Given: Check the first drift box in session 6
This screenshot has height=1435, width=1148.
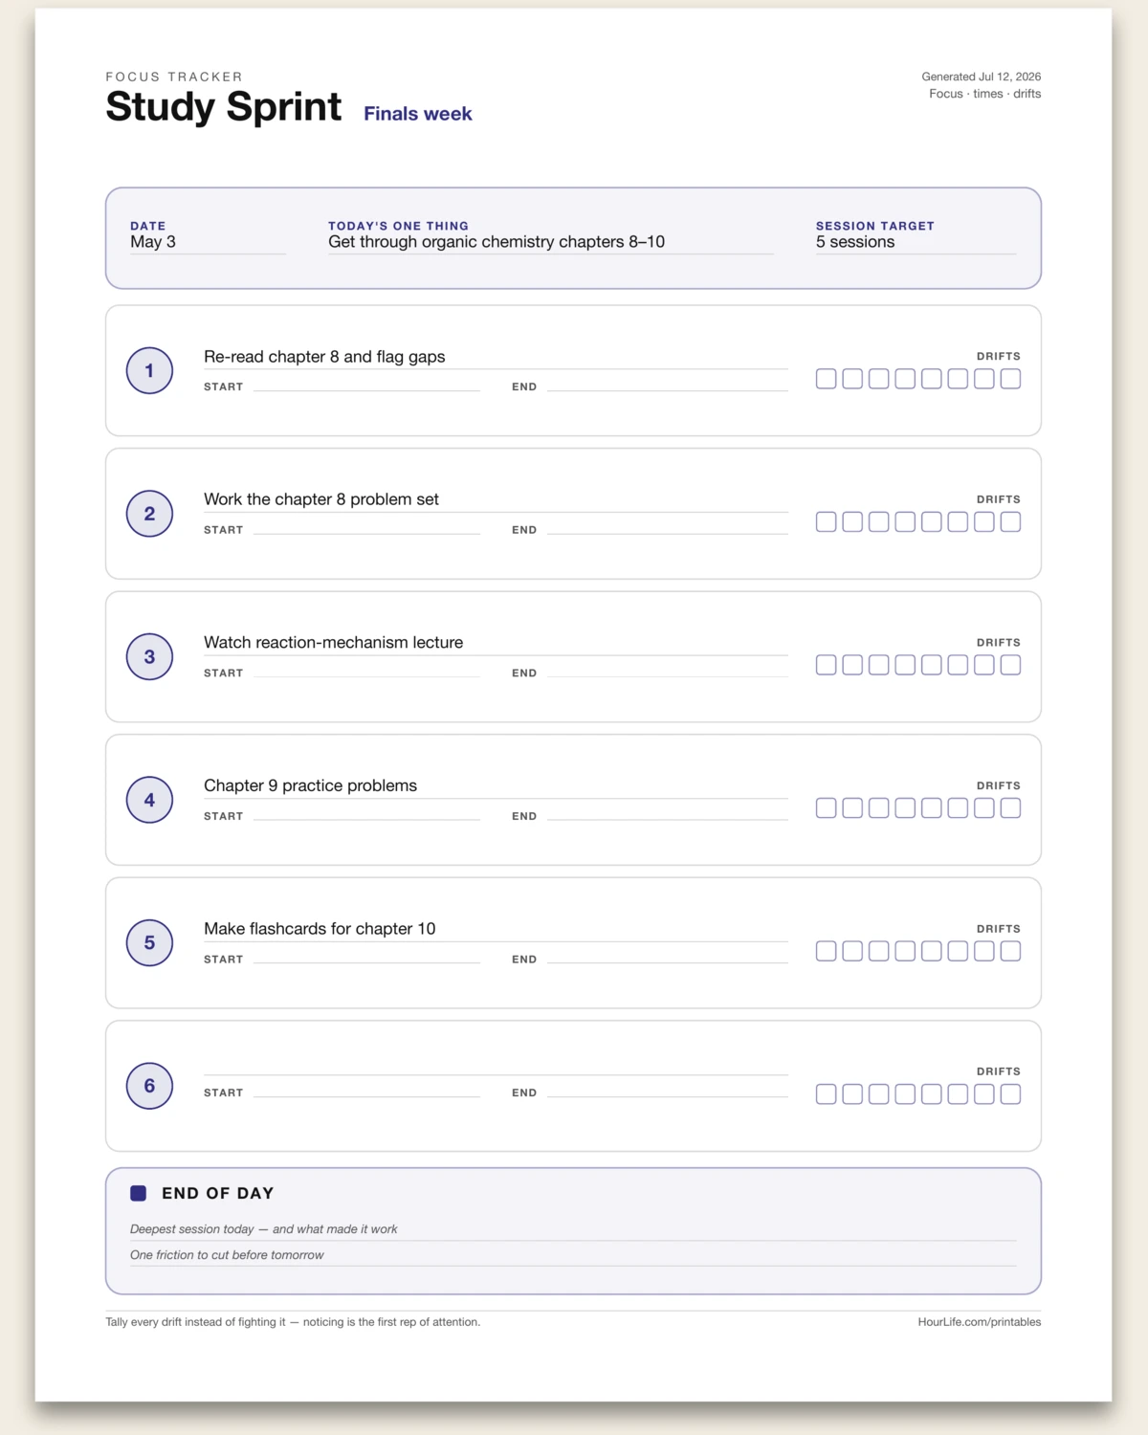Looking at the screenshot, I should (827, 1093).
